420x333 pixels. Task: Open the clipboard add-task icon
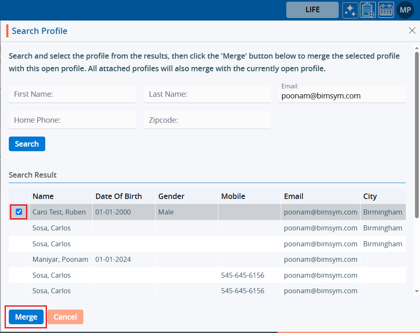pyautogui.click(x=368, y=10)
